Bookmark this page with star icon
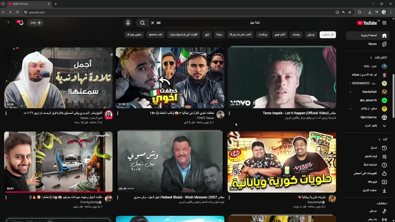 point(350,12)
